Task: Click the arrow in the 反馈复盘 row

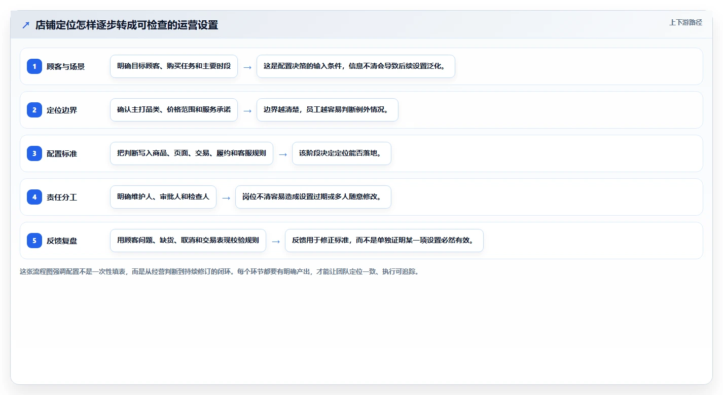Action: pos(276,241)
